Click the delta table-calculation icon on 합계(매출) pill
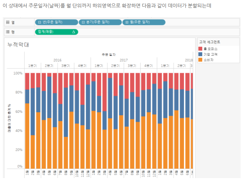The image size is (242, 188). pos(73,32)
